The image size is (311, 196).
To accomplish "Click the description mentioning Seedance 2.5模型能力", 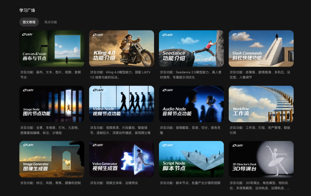I will tap(191, 75).
